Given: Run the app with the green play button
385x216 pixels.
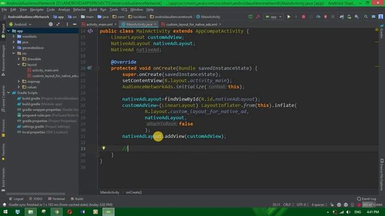Looking at the screenshot, I should 289,17.
